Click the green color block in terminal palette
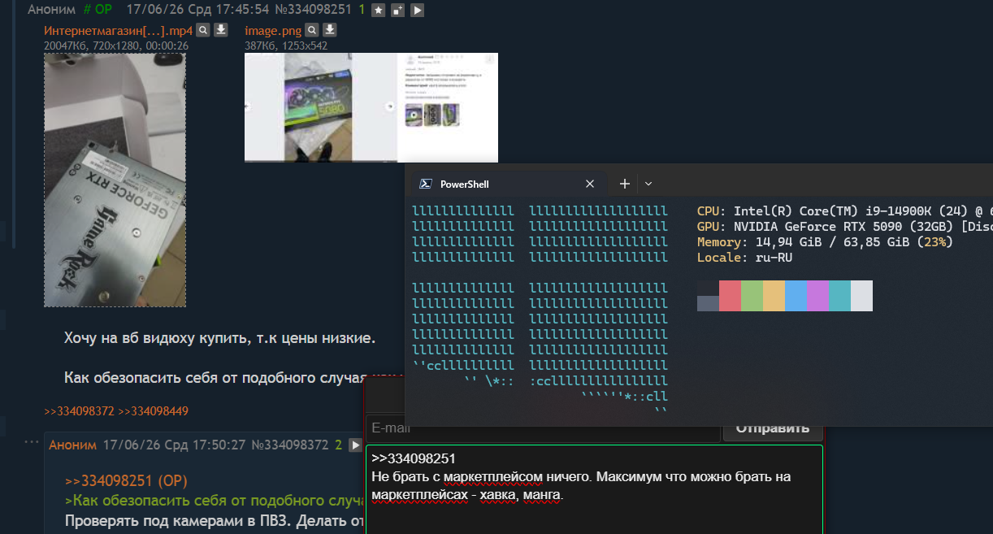The image size is (993, 534). [x=752, y=296]
